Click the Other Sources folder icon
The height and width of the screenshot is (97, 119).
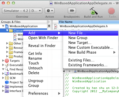pyautogui.click(x=11, y=43)
